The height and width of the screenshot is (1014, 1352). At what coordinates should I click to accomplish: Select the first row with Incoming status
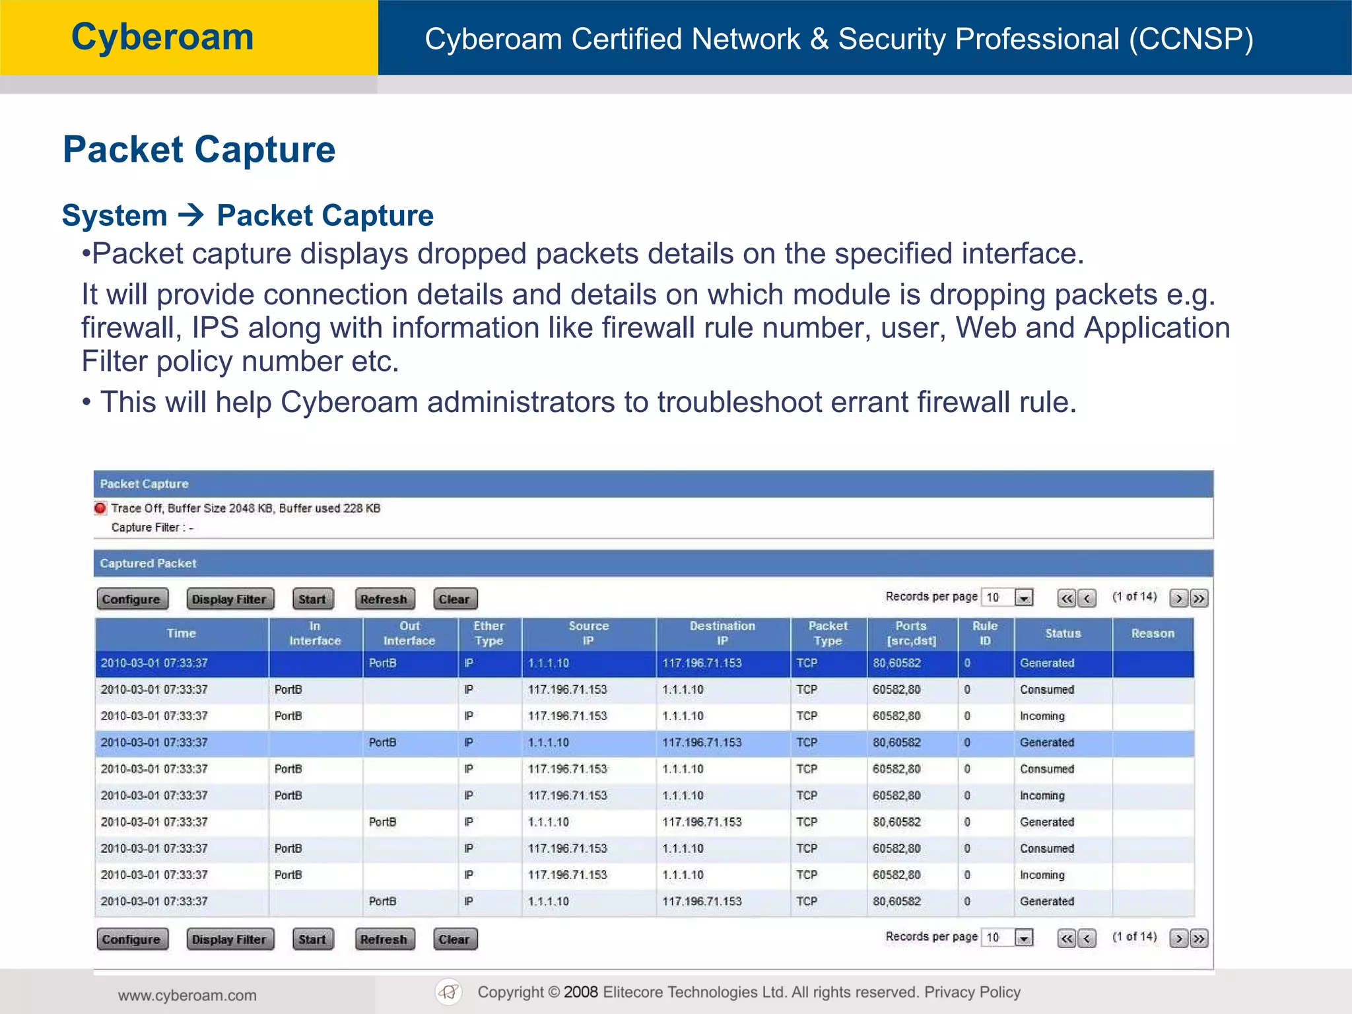644,716
